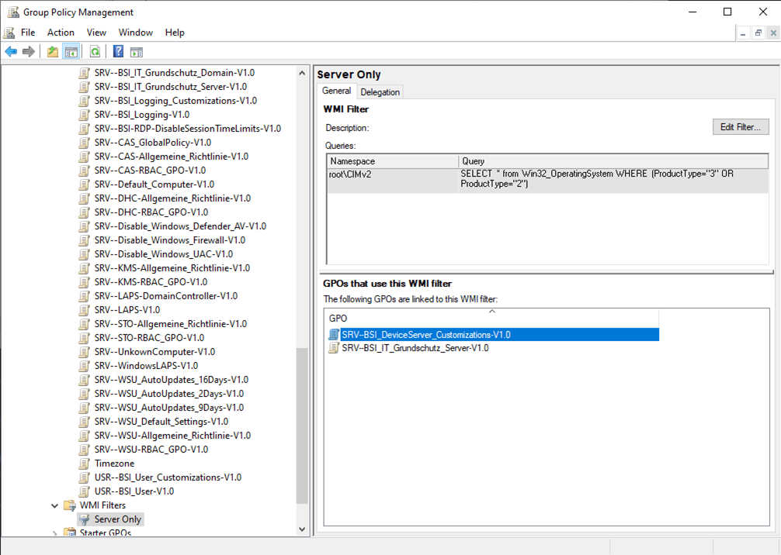Click the Starter GPOs folder icon
The height and width of the screenshot is (555, 781).
70,533
